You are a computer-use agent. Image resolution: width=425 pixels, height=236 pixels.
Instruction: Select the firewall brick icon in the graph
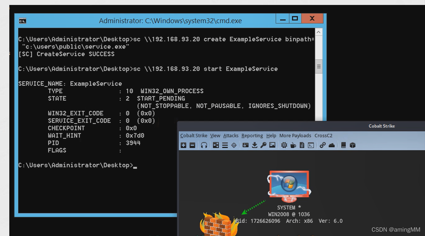click(x=219, y=224)
